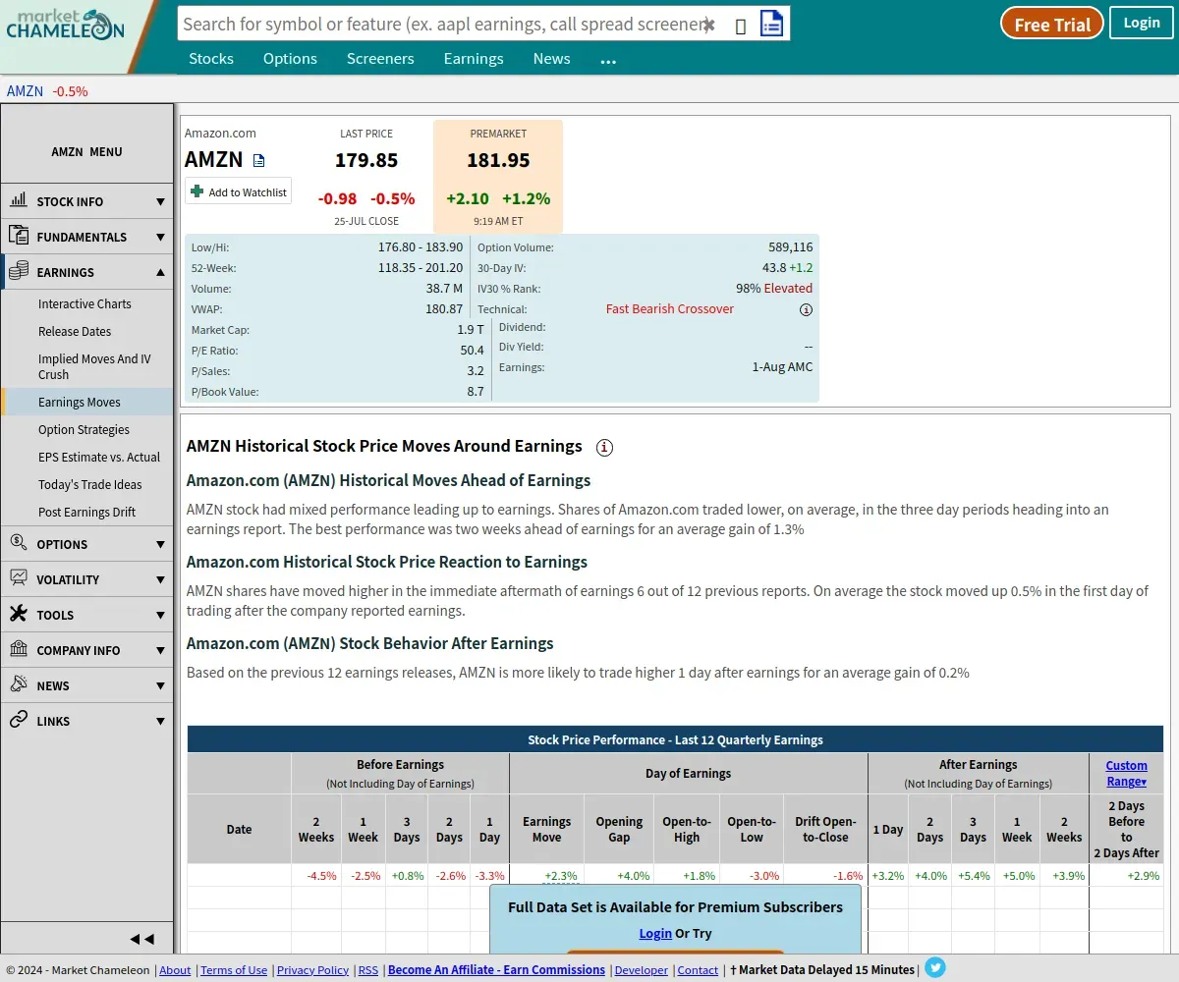The image size is (1179, 982).
Task: Expand the Options sidebar arrow
Action: coord(160,544)
